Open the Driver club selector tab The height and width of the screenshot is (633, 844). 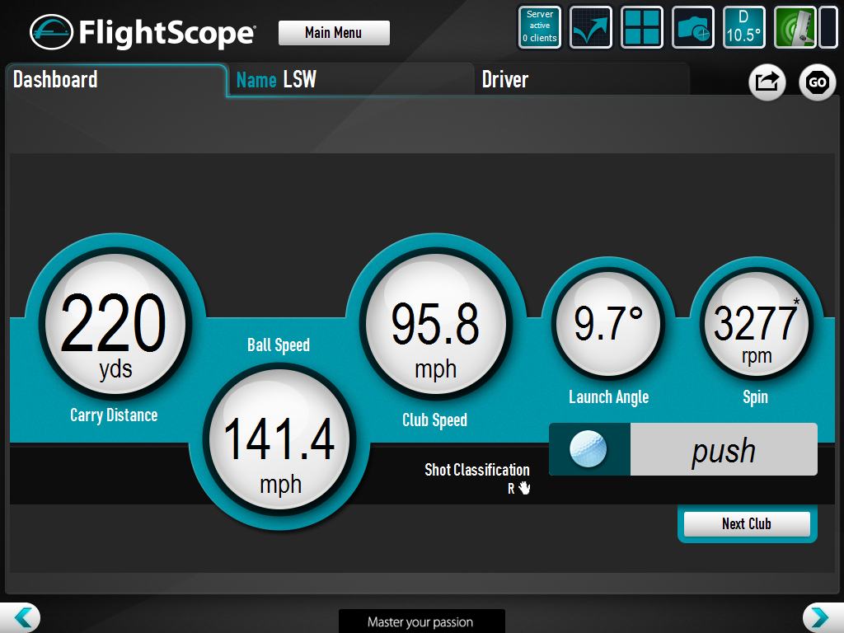click(x=581, y=80)
